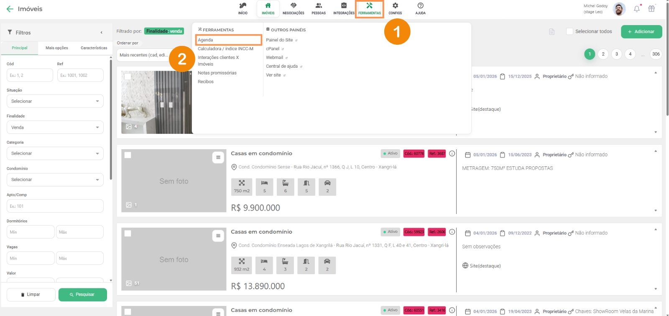
Task: Click the green Adicionar button
Action: [641, 32]
